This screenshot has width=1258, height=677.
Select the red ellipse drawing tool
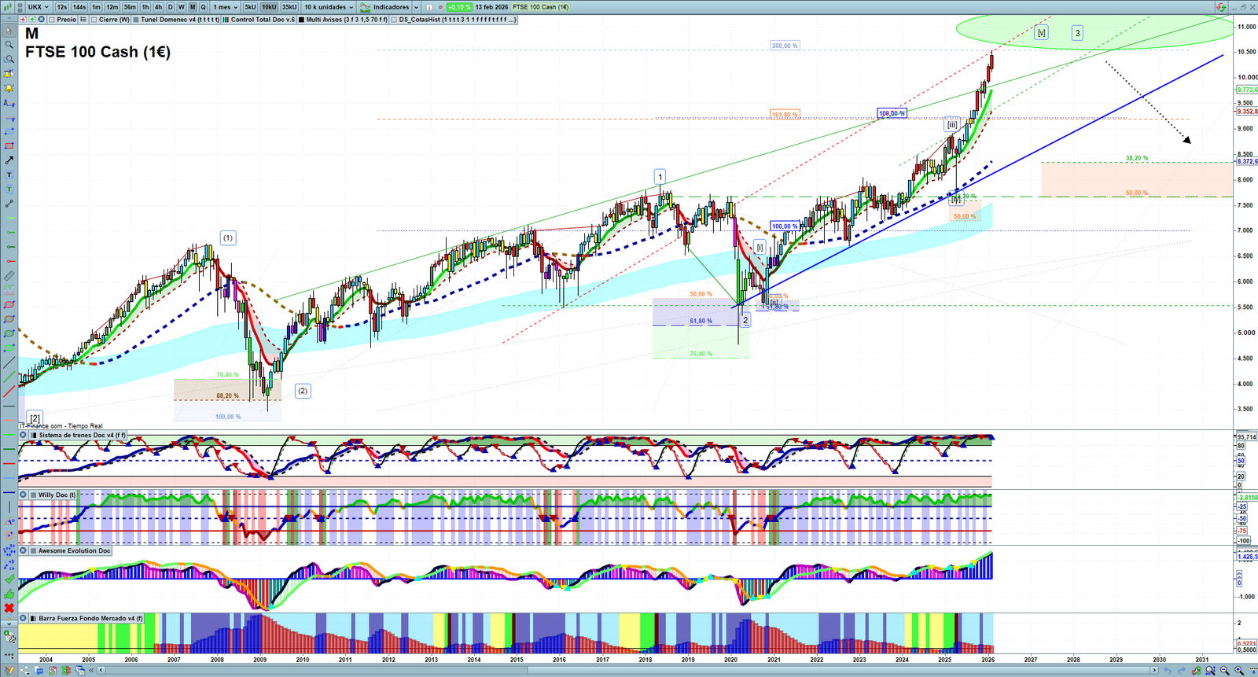(9, 305)
